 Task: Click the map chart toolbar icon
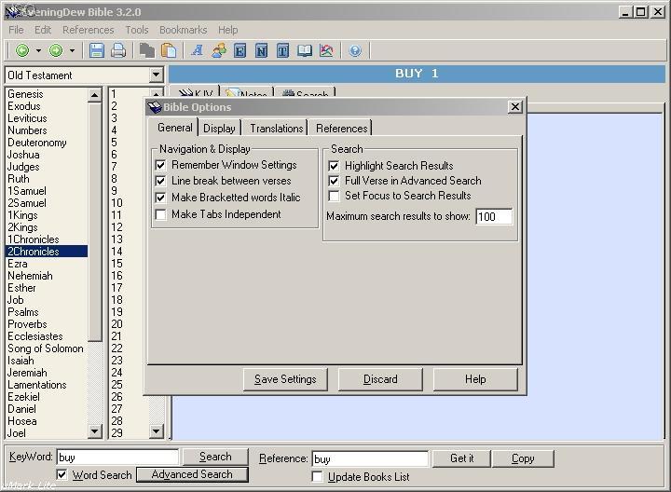pyautogui.click(x=326, y=50)
